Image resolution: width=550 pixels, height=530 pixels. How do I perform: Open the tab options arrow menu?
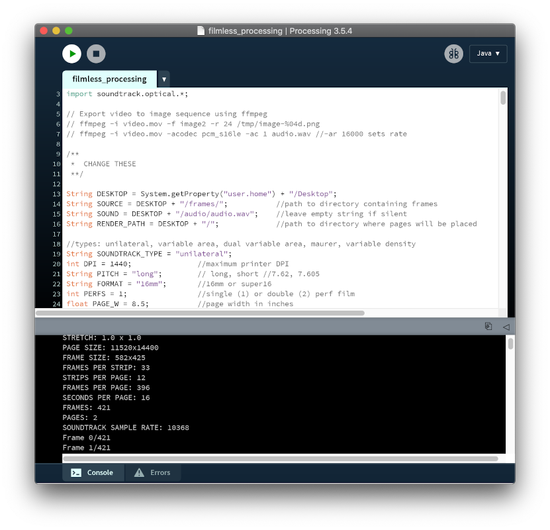163,79
